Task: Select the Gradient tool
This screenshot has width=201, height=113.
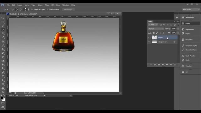Action: (x=3, y=61)
